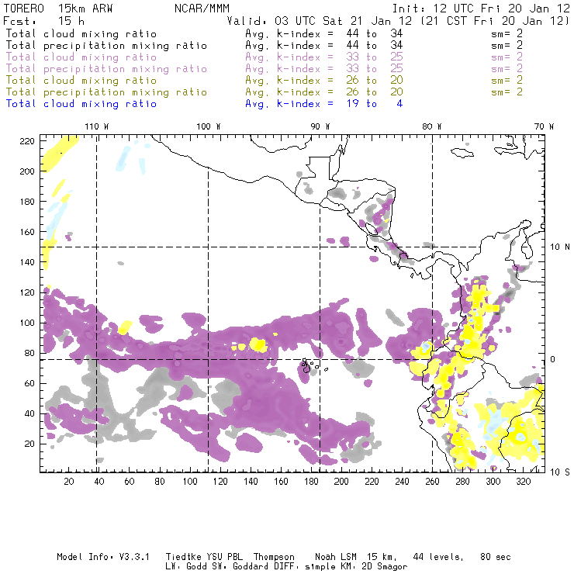Click the '160' tick label on vertical axis
The image size is (574, 574).
pyautogui.click(x=27, y=232)
